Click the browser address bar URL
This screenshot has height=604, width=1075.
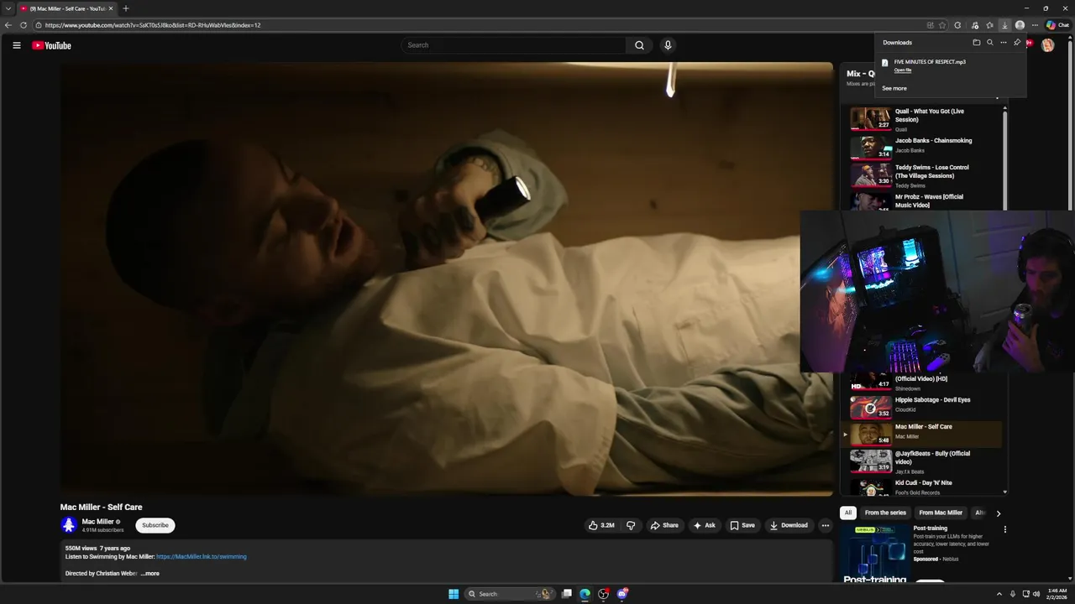pos(153,25)
